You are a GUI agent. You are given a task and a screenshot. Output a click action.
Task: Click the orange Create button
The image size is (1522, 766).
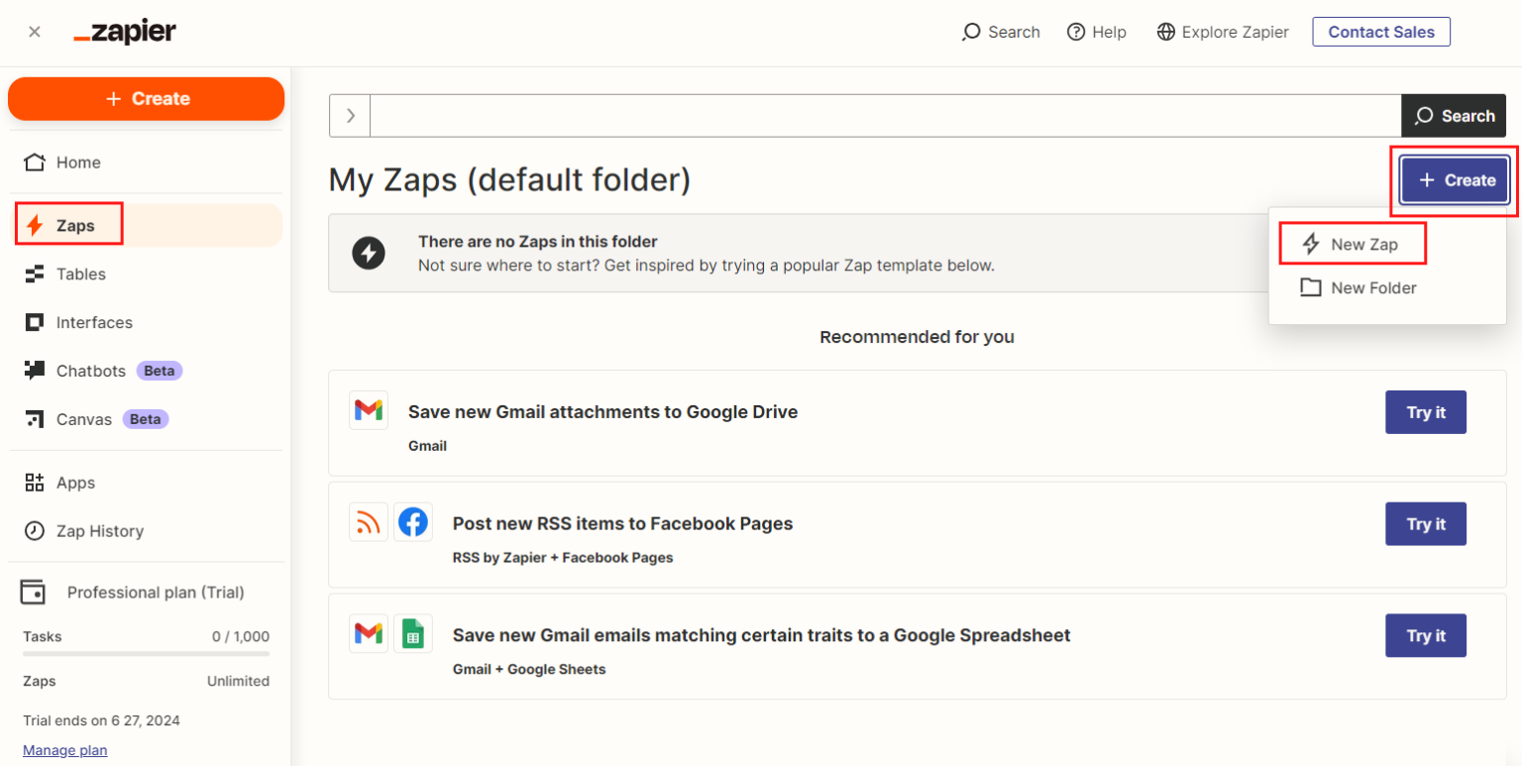tap(146, 98)
